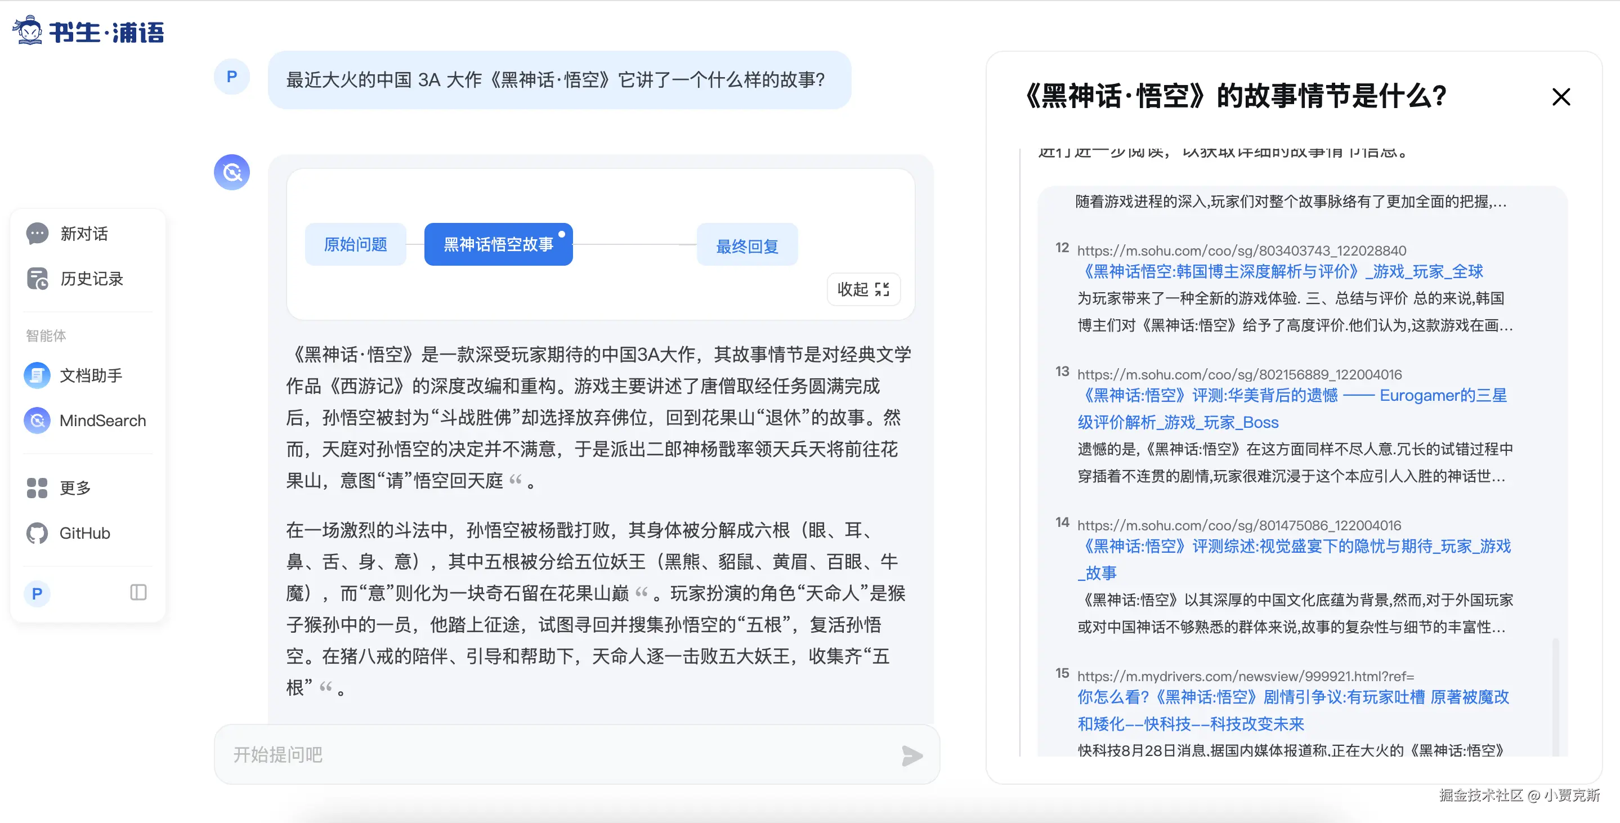Select the 最终回复 node

pyautogui.click(x=746, y=246)
